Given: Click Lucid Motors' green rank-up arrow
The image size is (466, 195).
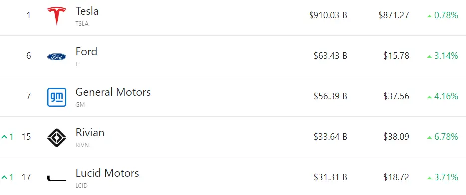Looking at the screenshot, I should tap(4, 177).
